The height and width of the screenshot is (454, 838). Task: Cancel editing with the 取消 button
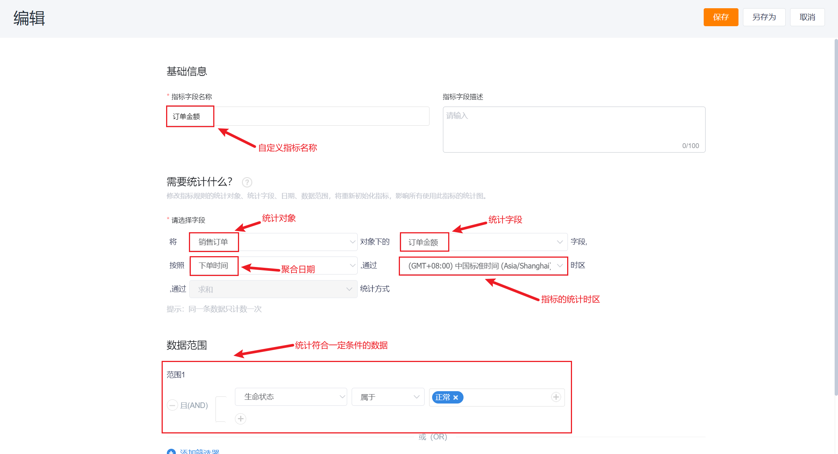click(807, 17)
